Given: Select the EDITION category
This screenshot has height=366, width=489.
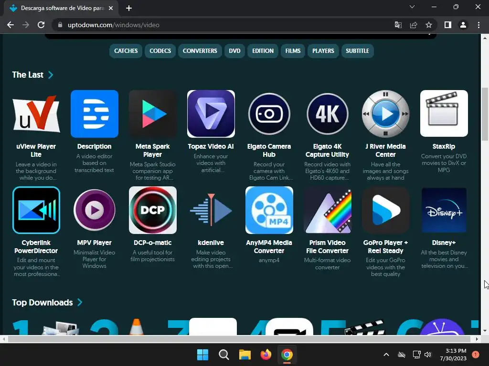Looking at the screenshot, I should 263,51.
